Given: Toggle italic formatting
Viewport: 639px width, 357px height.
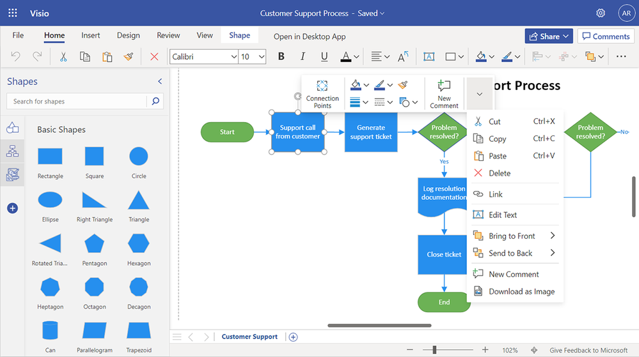Looking at the screenshot, I should 303,57.
